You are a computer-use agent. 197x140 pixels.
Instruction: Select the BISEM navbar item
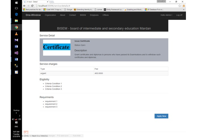click(83, 15)
